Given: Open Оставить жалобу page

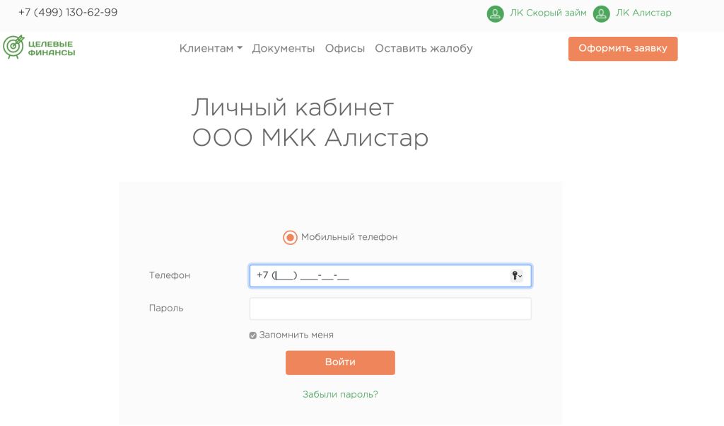Looking at the screenshot, I should click(x=424, y=48).
